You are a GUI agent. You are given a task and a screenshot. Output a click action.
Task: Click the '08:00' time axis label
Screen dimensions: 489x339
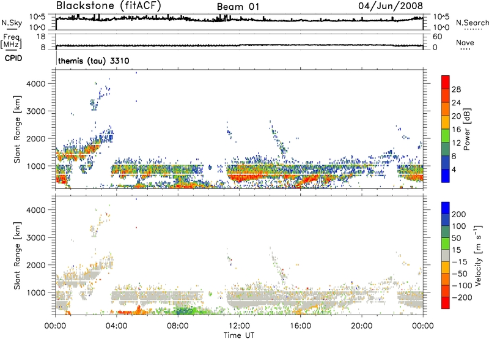pos(178,326)
